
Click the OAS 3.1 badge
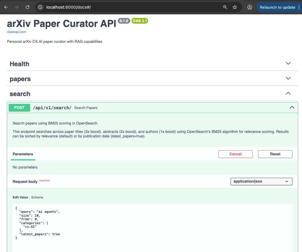[x=139, y=21]
